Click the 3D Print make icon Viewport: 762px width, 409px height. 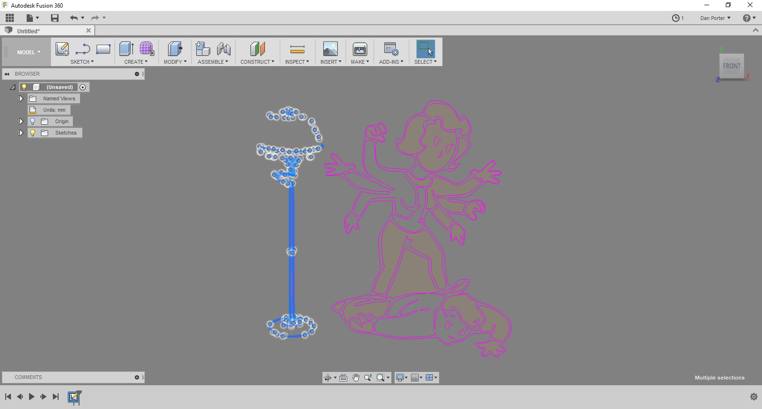[x=360, y=49]
